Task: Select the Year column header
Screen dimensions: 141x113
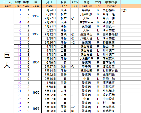Action: 36,6
